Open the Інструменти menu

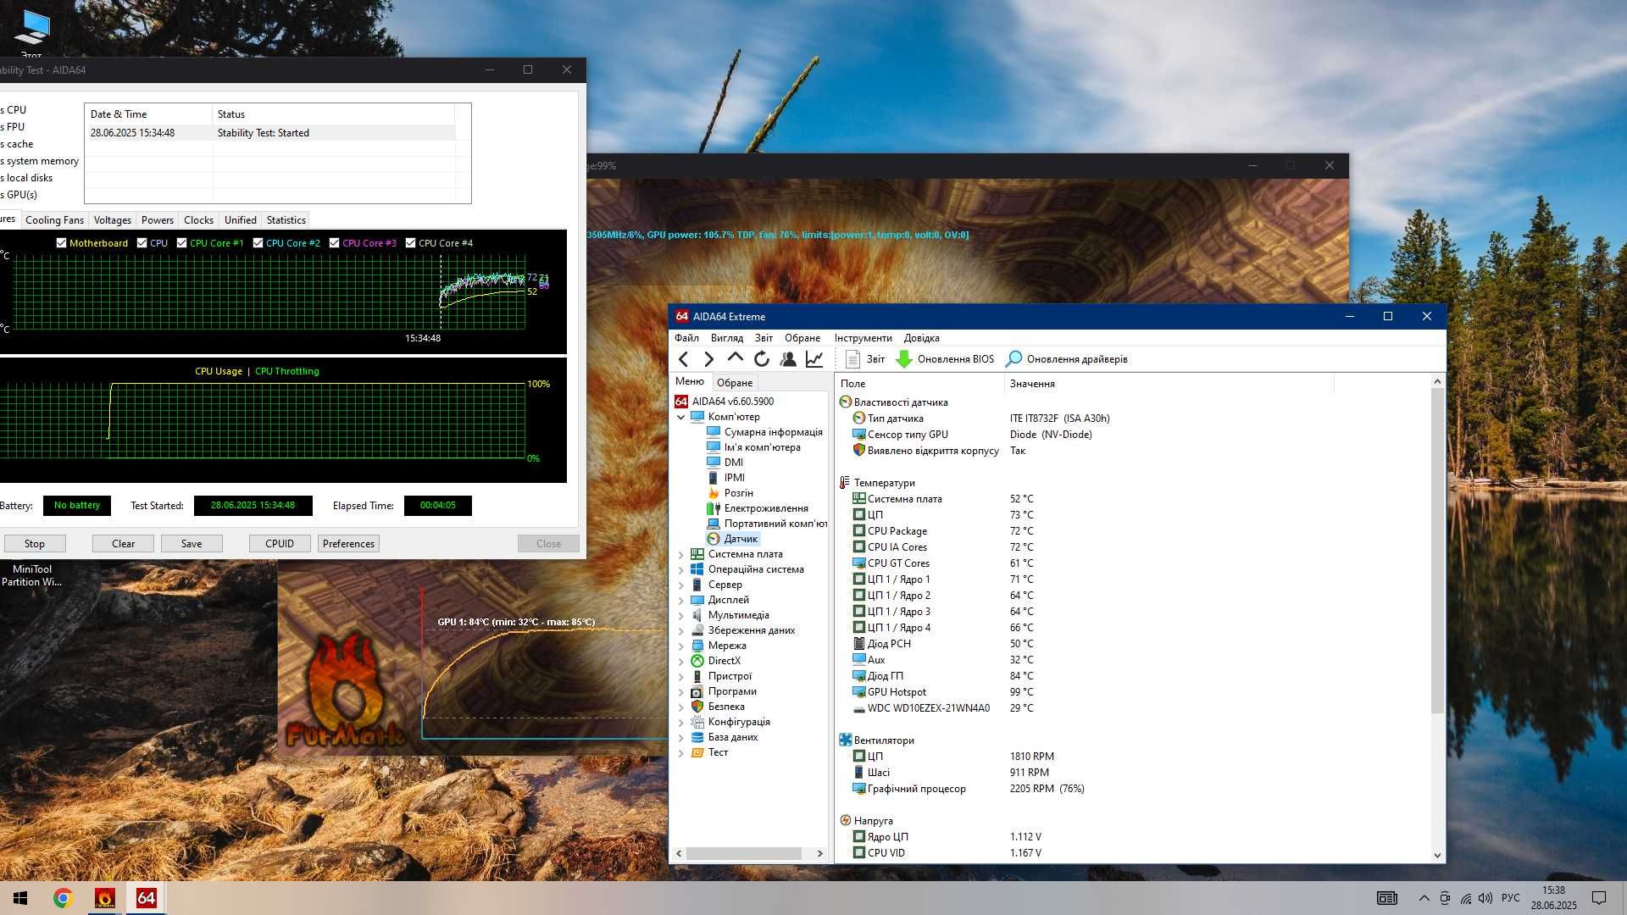click(863, 338)
